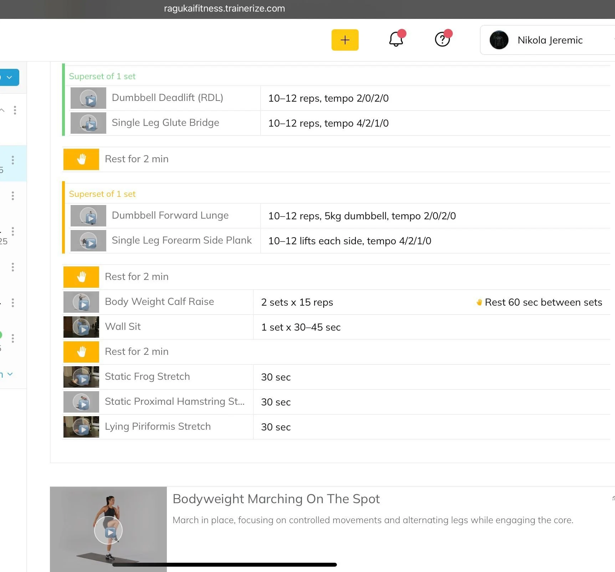Screen dimensions: 615x572
Task: Click 'Rest 60 sec between sets' text
Action: tap(543, 302)
